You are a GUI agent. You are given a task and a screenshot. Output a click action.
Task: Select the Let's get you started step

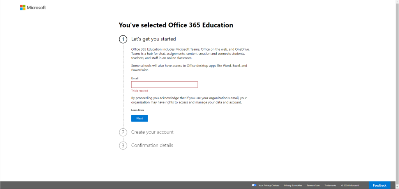[154, 39]
